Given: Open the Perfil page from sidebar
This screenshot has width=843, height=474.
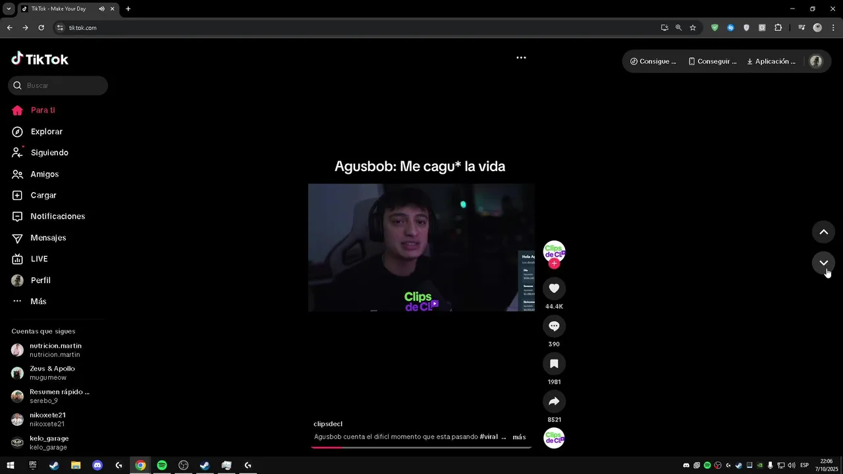Looking at the screenshot, I should (31, 280).
